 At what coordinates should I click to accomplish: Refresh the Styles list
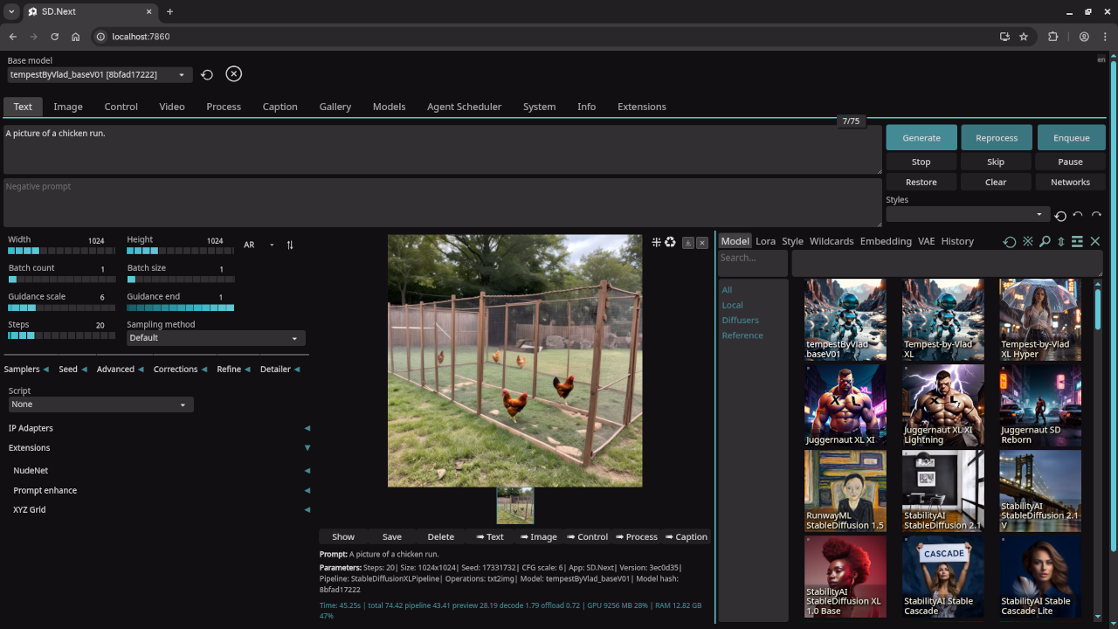click(x=1060, y=216)
